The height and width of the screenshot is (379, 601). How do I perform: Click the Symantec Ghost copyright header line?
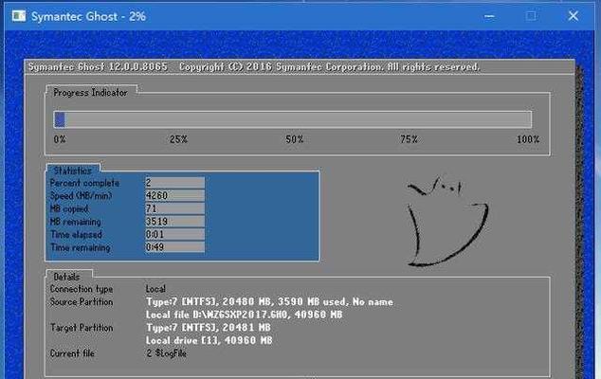pos(254,67)
